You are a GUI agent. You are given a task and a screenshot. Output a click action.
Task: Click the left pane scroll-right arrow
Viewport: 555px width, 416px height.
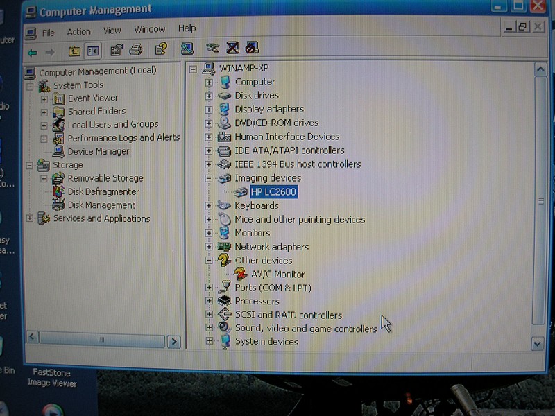(174, 341)
